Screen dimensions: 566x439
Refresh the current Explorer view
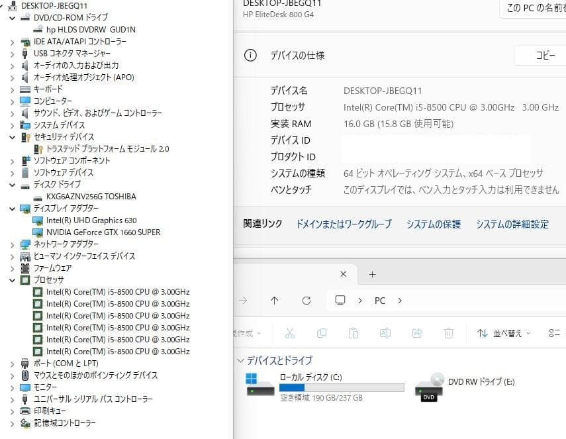pyautogui.click(x=307, y=300)
